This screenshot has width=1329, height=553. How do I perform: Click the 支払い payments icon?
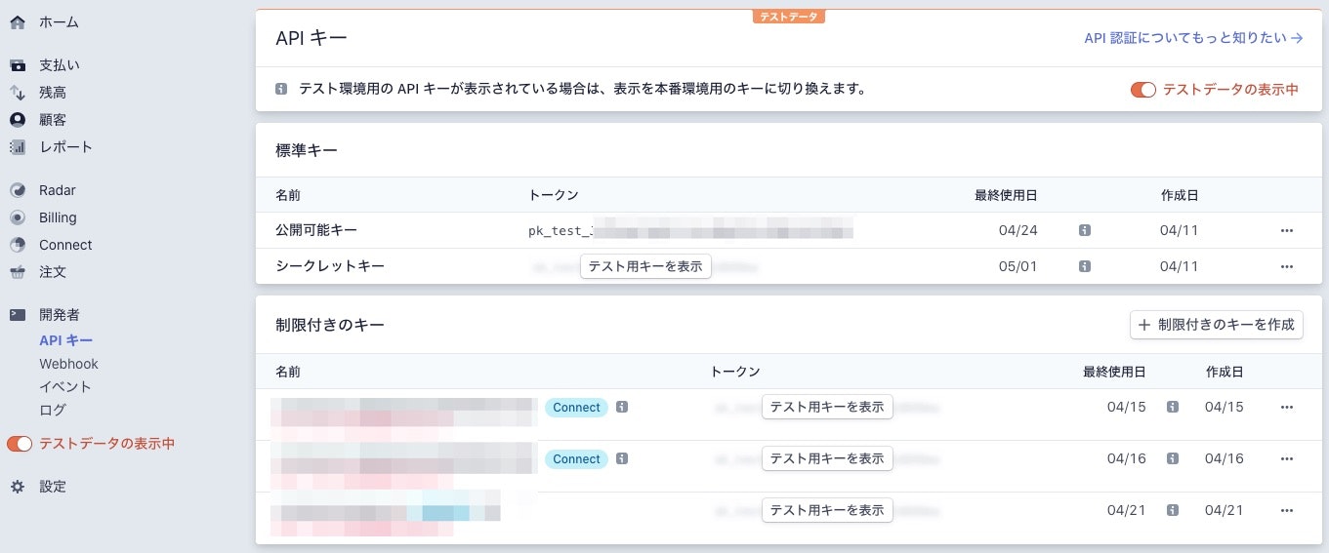[18, 65]
